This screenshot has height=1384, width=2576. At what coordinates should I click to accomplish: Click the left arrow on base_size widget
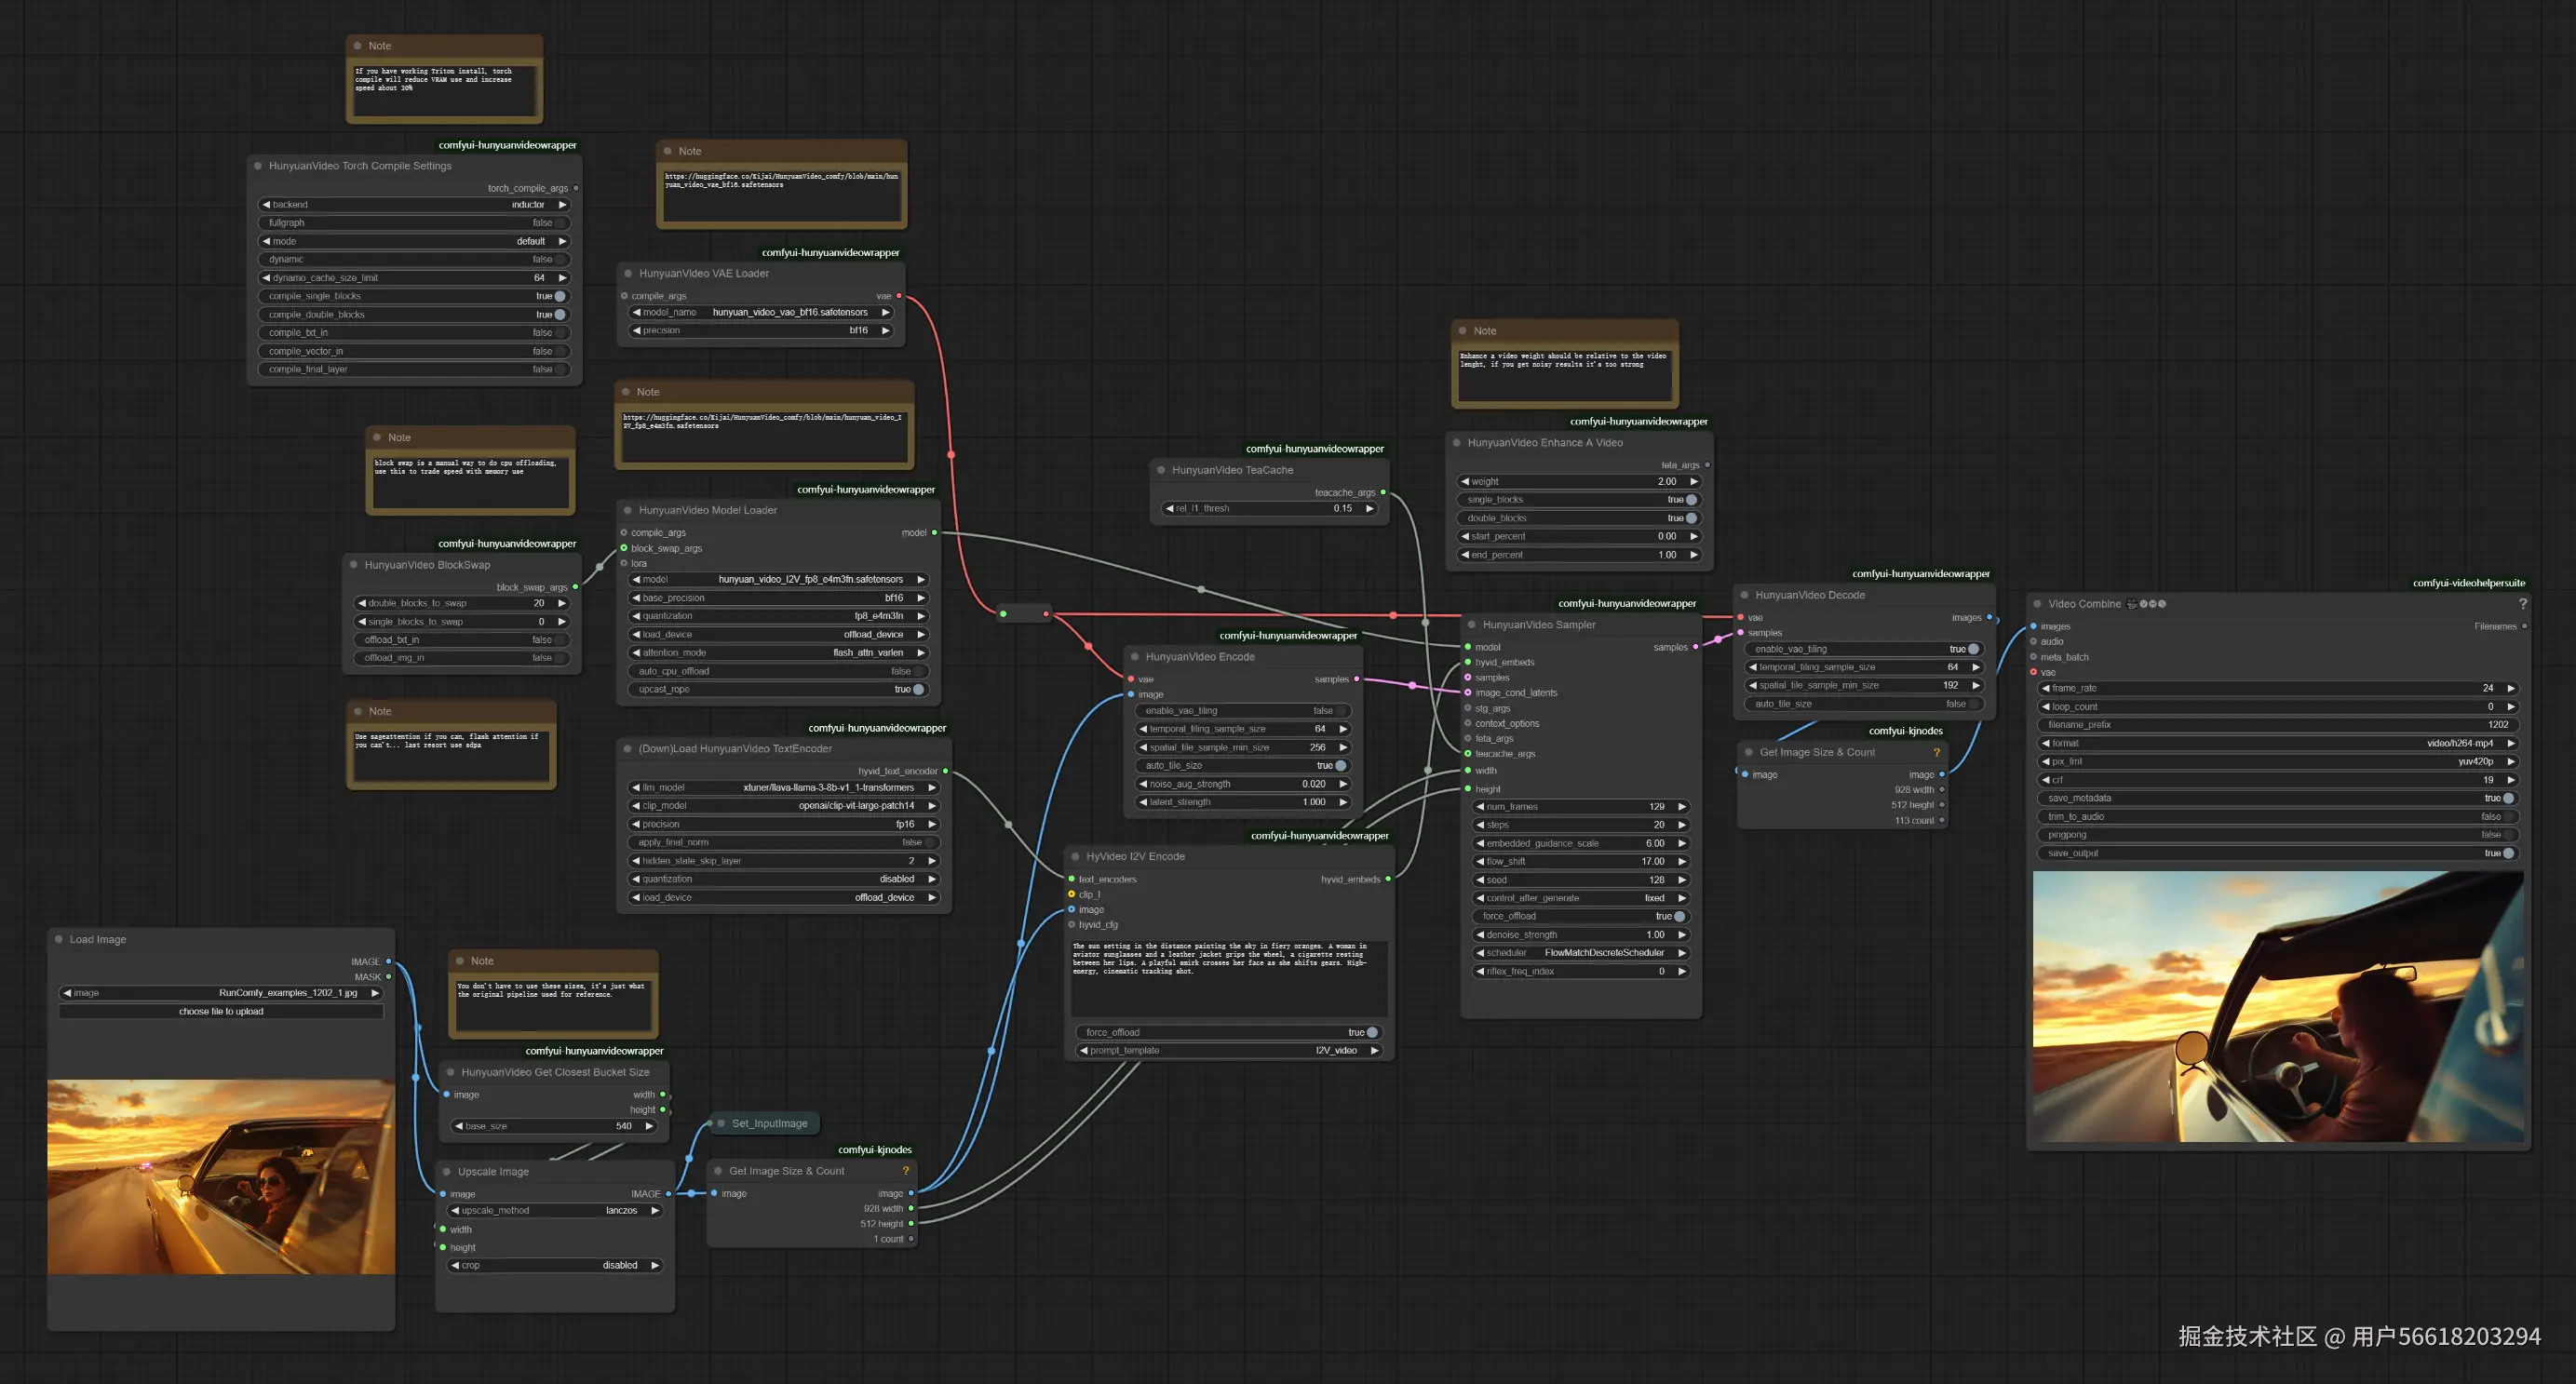458,1126
